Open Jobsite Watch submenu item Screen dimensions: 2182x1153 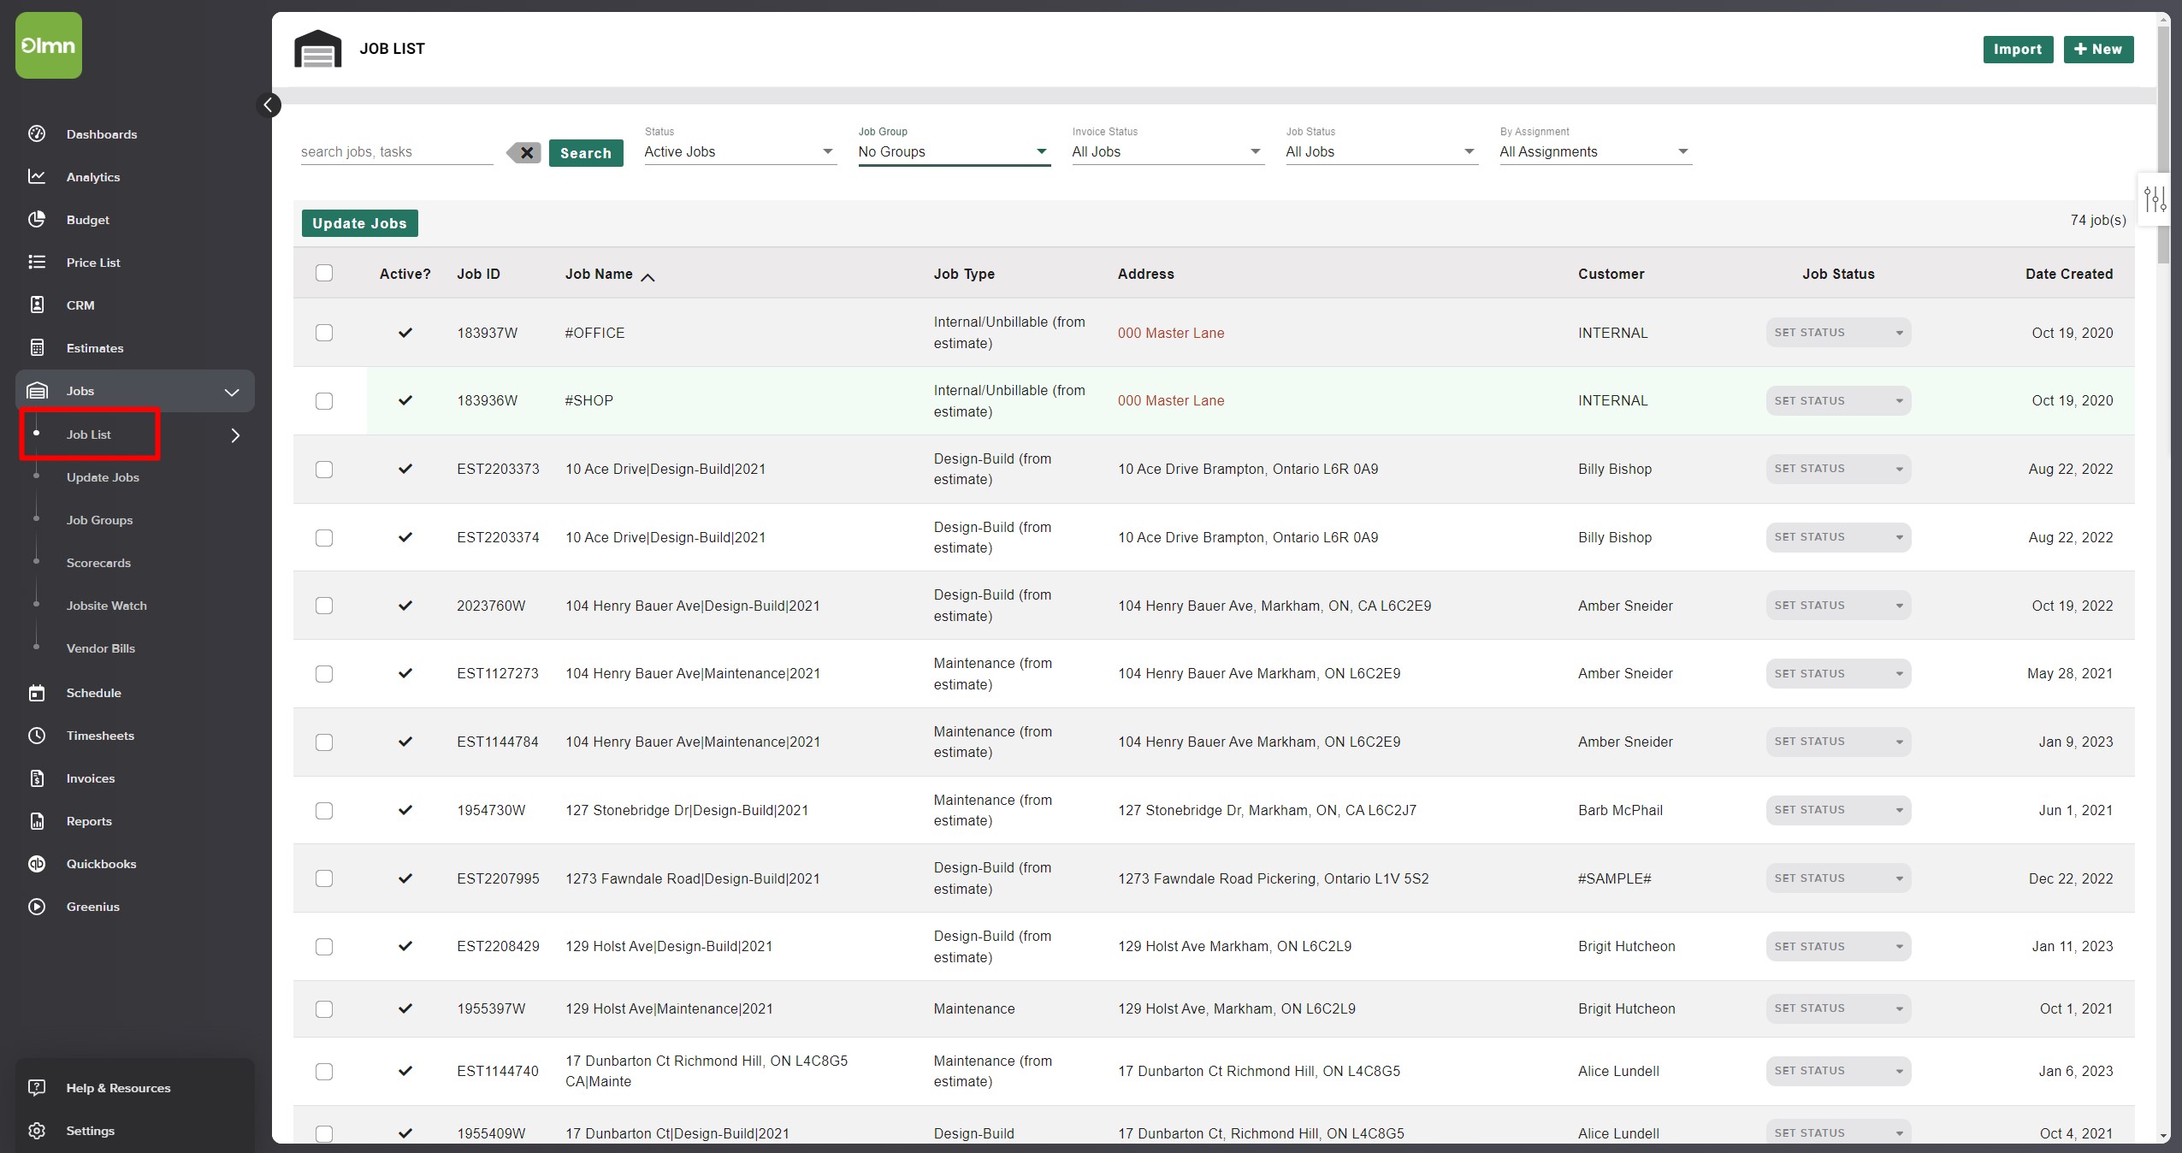click(x=107, y=606)
